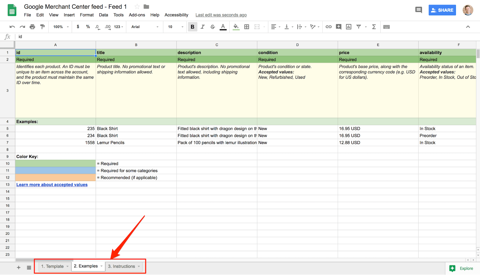This screenshot has height=275, width=480.
Task: Toggle strikethrough formatting
Action: pyautogui.click(x=213, y=27)
